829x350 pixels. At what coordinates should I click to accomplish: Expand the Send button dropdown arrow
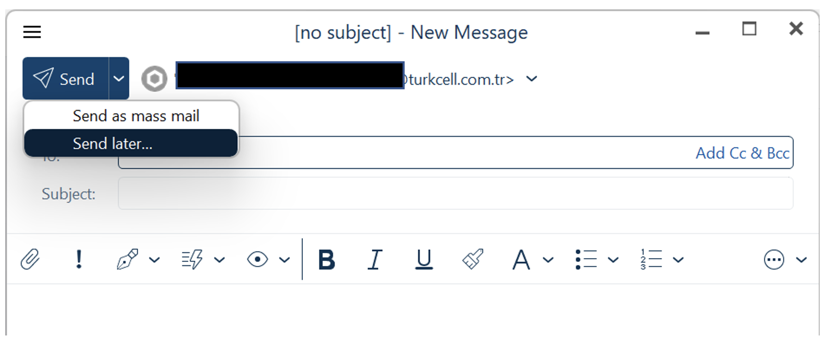point(119,78)
